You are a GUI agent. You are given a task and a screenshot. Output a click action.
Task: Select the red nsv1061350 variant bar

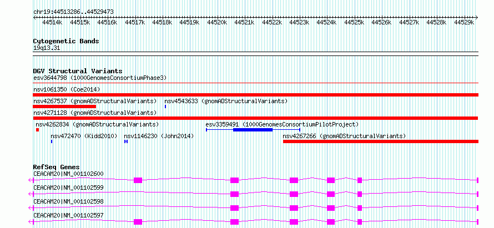click(255, 95)
